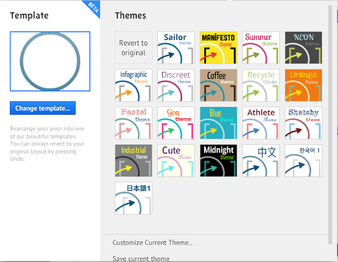Select the Recycle theme
The height and width of the screenshot is (262, 338).
click(261, 85)
